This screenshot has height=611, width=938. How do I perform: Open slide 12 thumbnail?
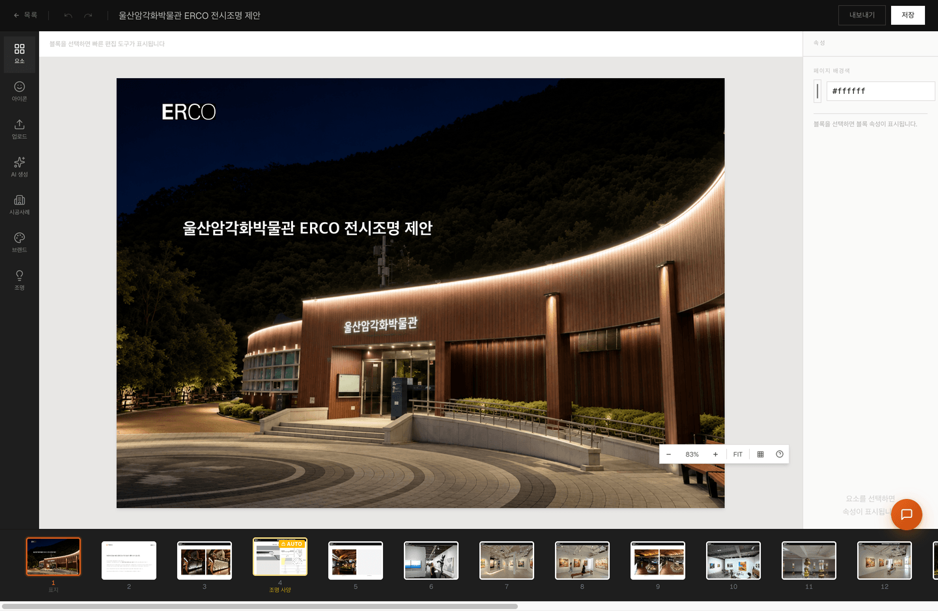click(x=885, y=560)
